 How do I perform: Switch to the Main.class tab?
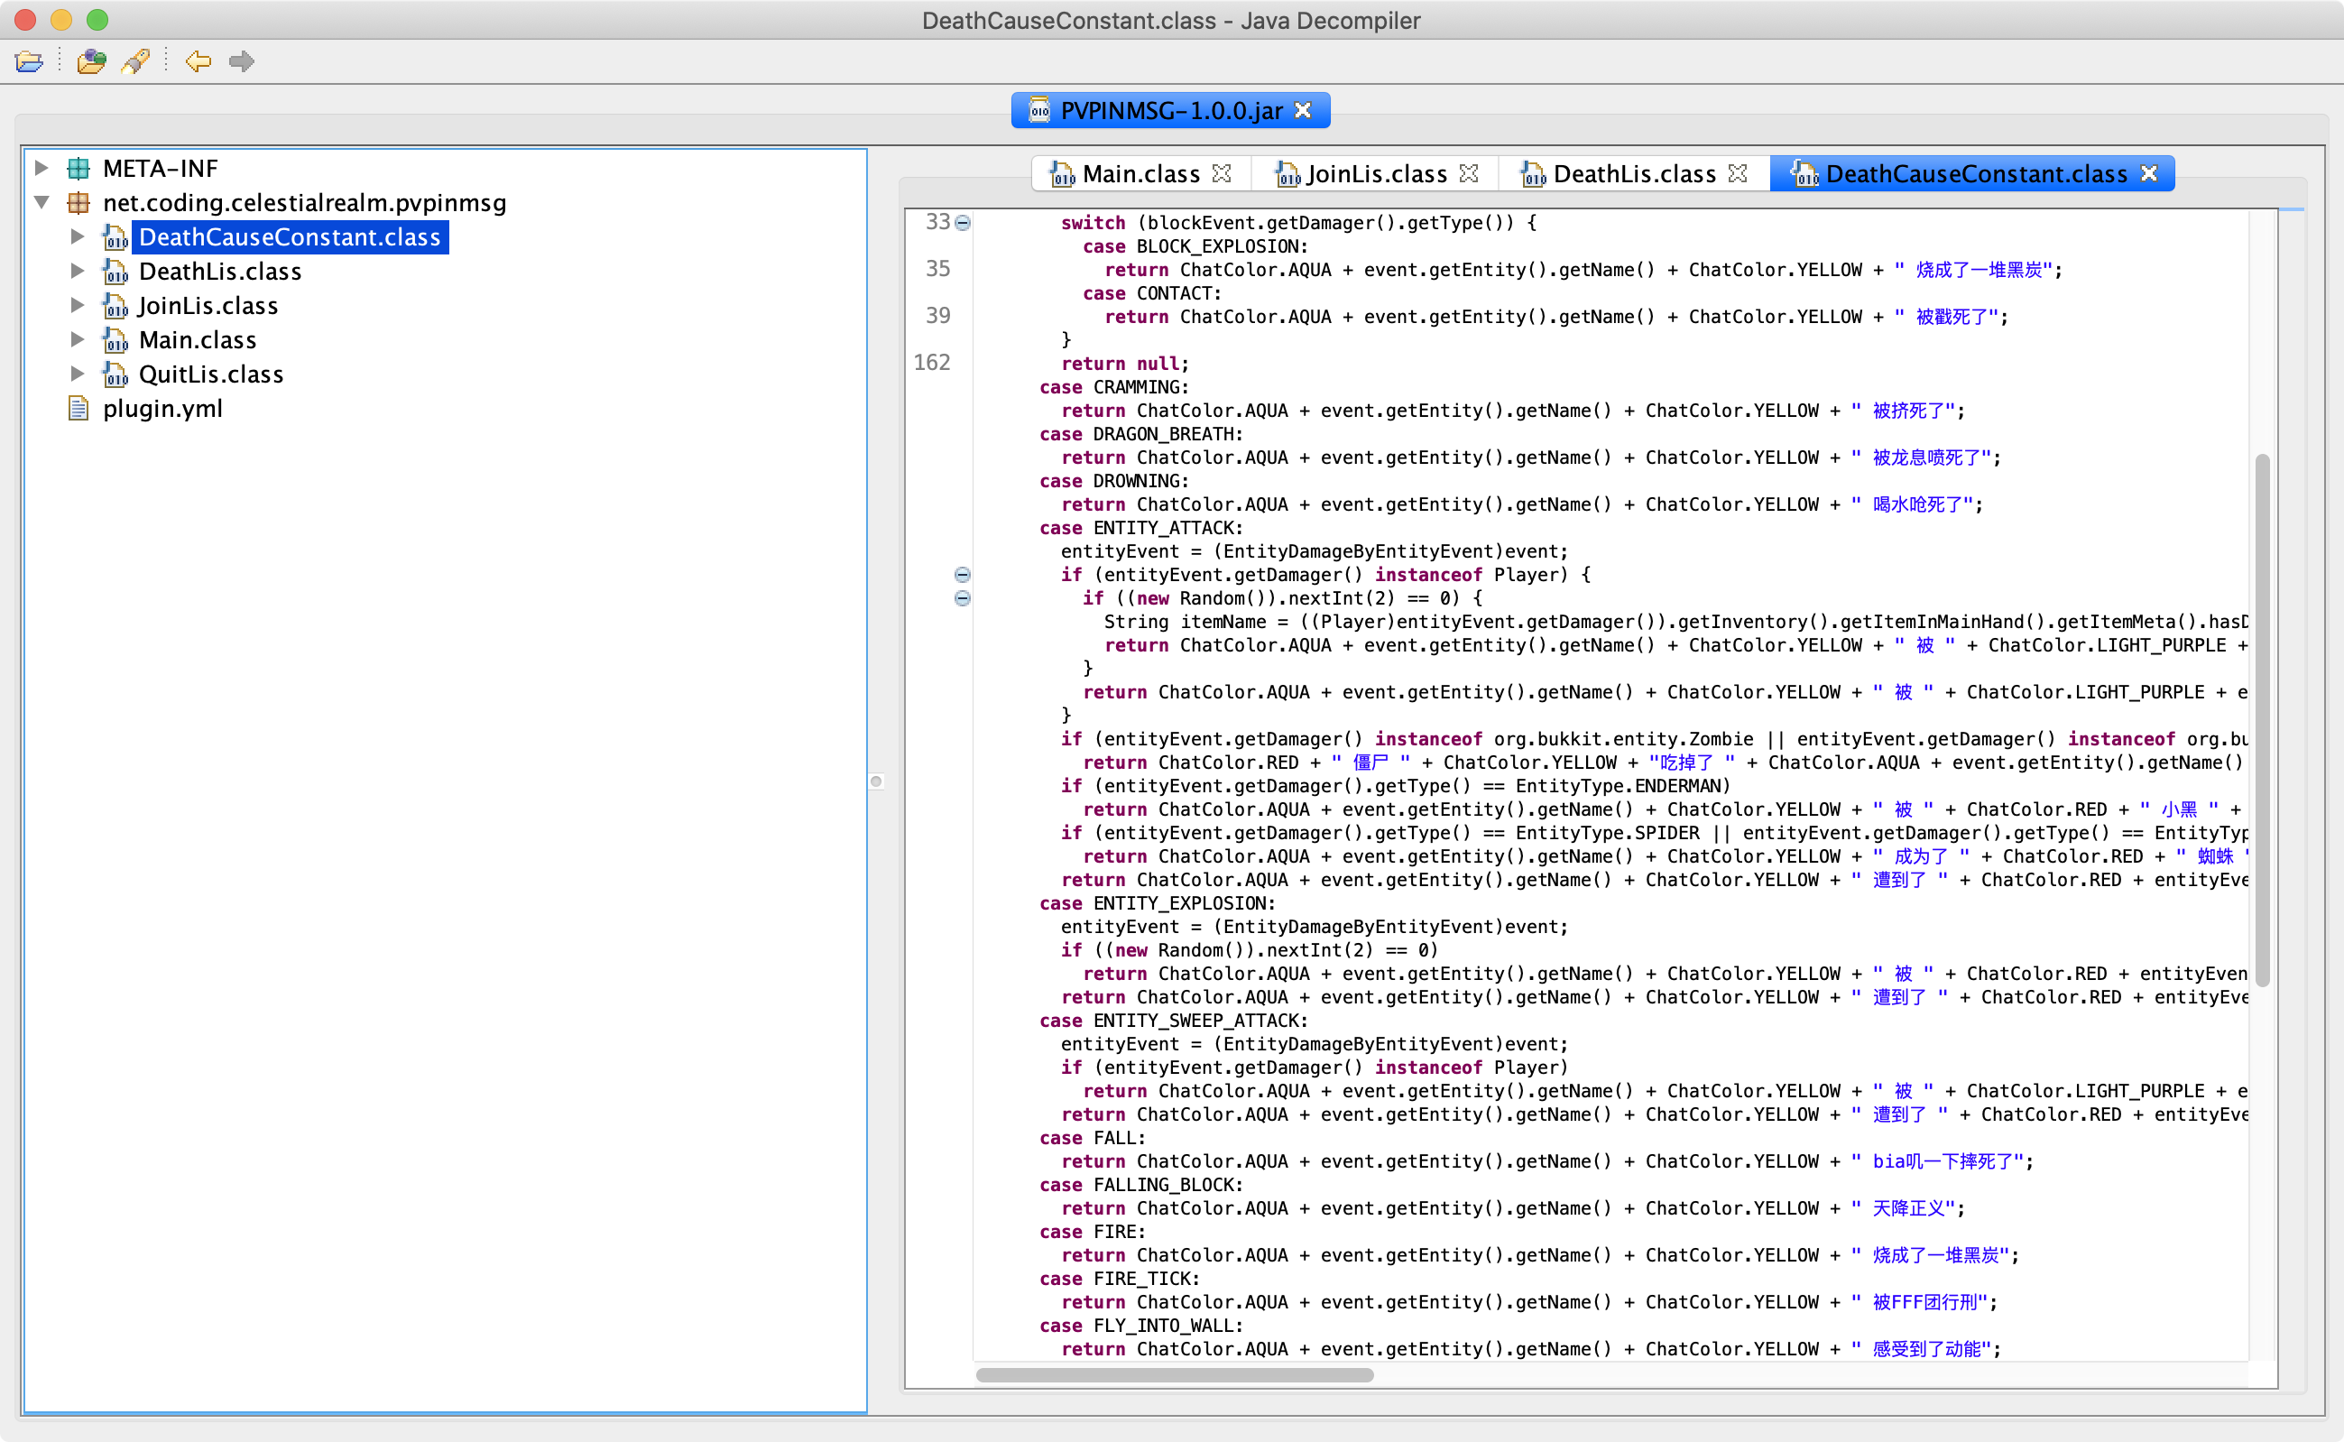(1140, 174)
